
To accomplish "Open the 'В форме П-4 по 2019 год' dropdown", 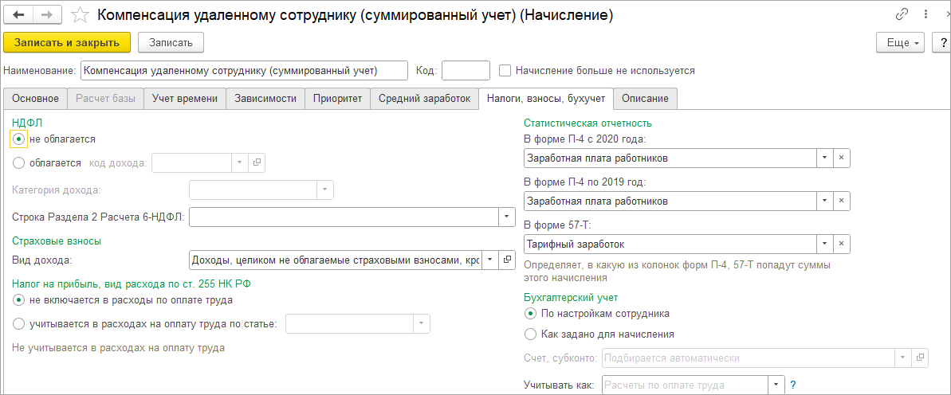I will pyautogui.click(x=824, y=201).
